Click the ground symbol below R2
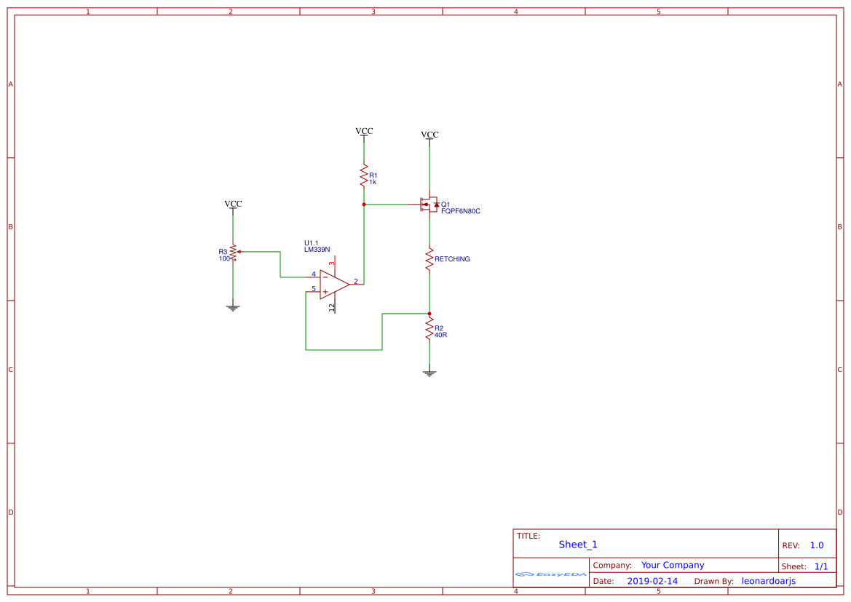851x602 pixels. pyautogui.click(x=429, y=372)
